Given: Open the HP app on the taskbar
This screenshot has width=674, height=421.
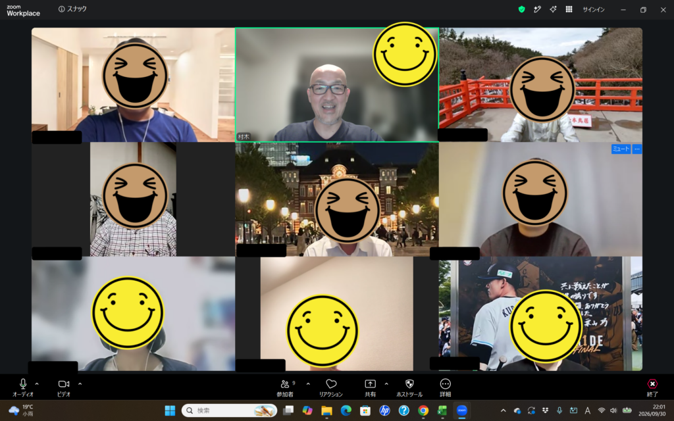Looking at the screenshot, I should click(x=384, y=410).
